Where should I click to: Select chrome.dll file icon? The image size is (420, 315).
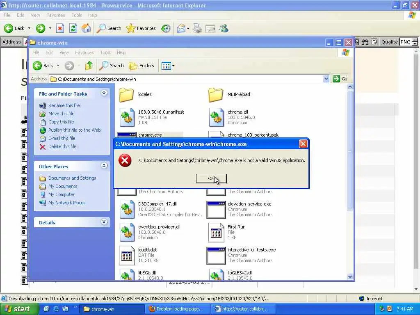pyautogui.click(x=217, y=117)
